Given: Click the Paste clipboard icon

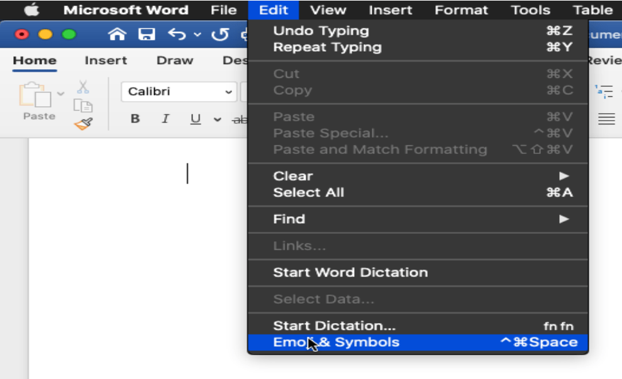Looking at the screenshot, I should 35,95.
